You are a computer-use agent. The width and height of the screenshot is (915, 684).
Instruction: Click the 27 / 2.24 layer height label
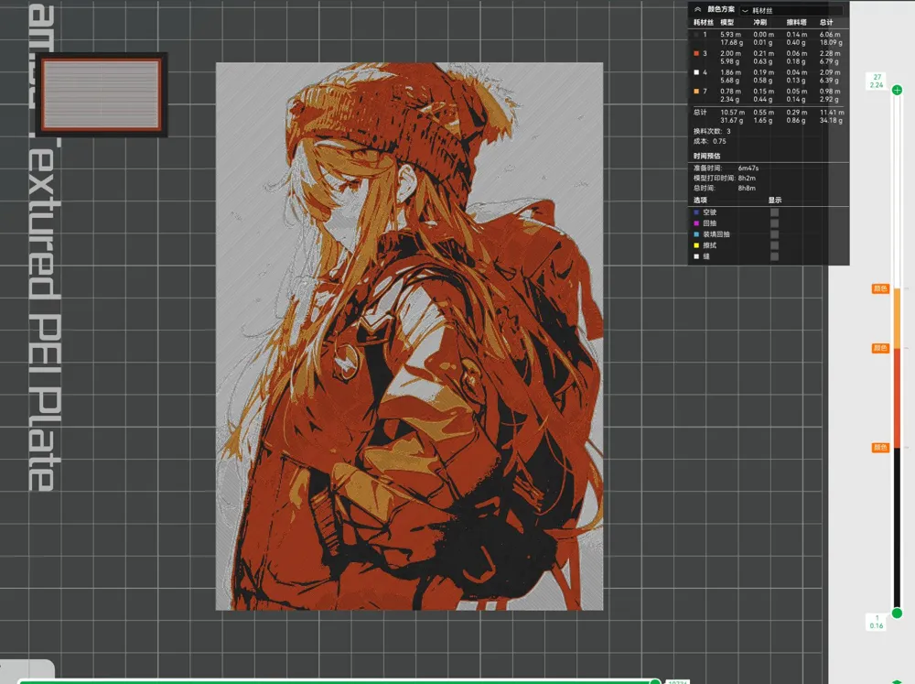(877, 81)
